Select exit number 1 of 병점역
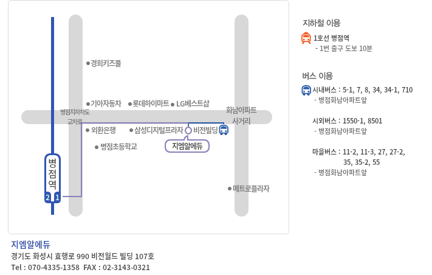 click(57, 197)
